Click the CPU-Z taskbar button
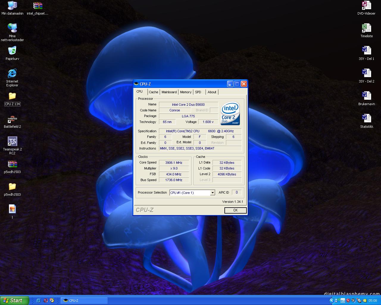 [x=84, y=301]
